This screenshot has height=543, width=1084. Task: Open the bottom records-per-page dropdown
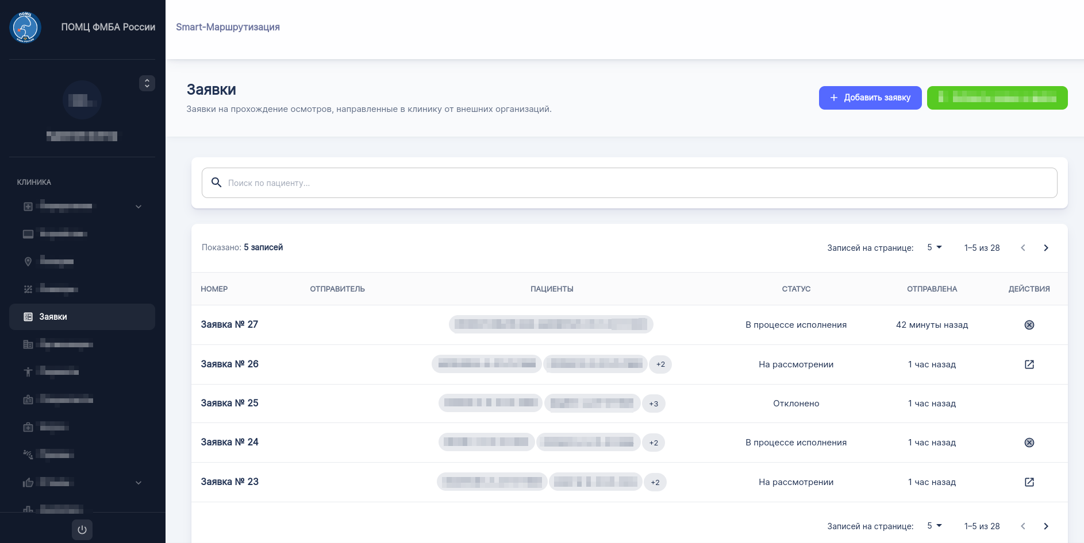pyautogui.click(x=934, y=526)
